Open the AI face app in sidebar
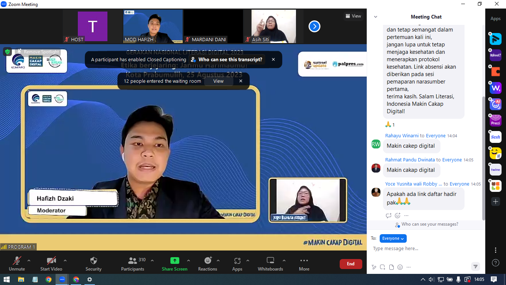 tap(496, 104)
